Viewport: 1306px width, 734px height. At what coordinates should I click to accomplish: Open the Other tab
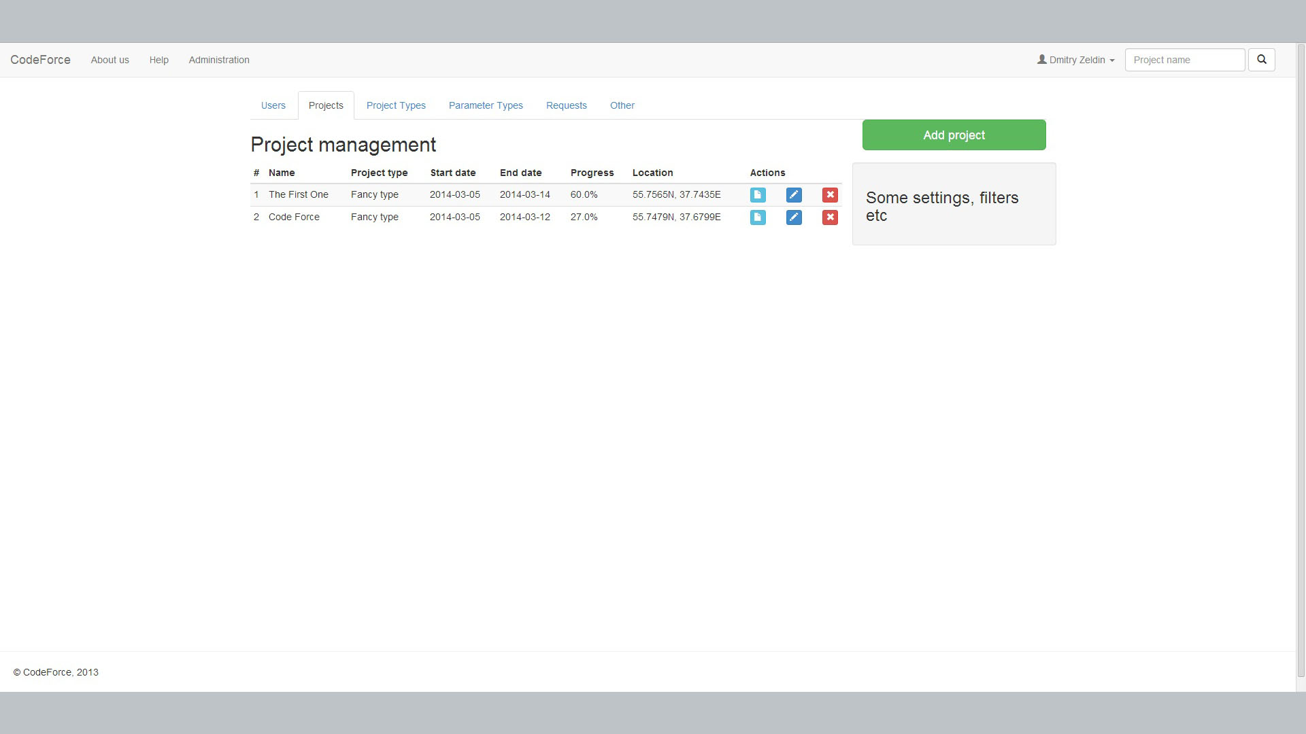(x=622, y=105)
